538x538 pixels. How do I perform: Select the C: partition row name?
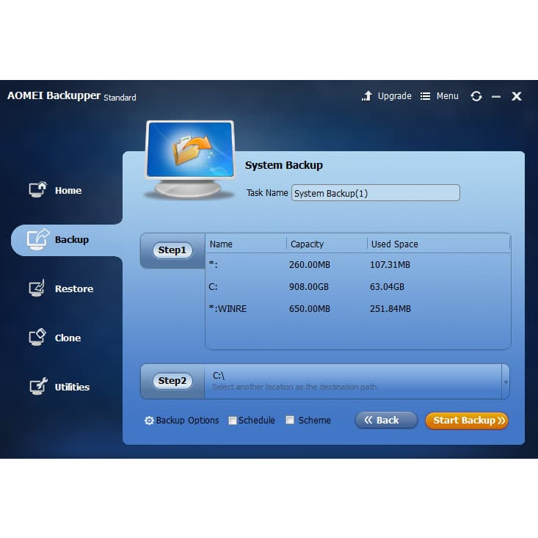coord(213,286)
